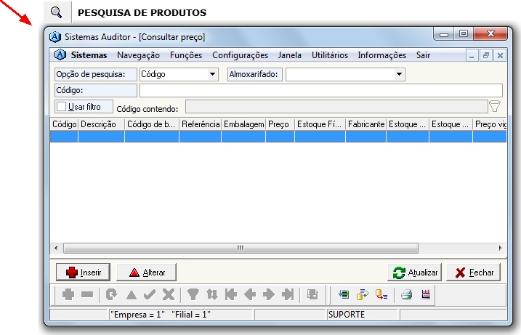Restore the inner Consultar preço child window
This screenshot has width=521, height=335.
click(x=486, y=55)
